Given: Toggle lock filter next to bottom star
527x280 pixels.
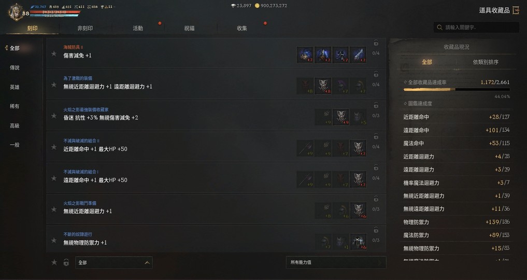Looking at the screenshot, I should click(x=66, y=262).
